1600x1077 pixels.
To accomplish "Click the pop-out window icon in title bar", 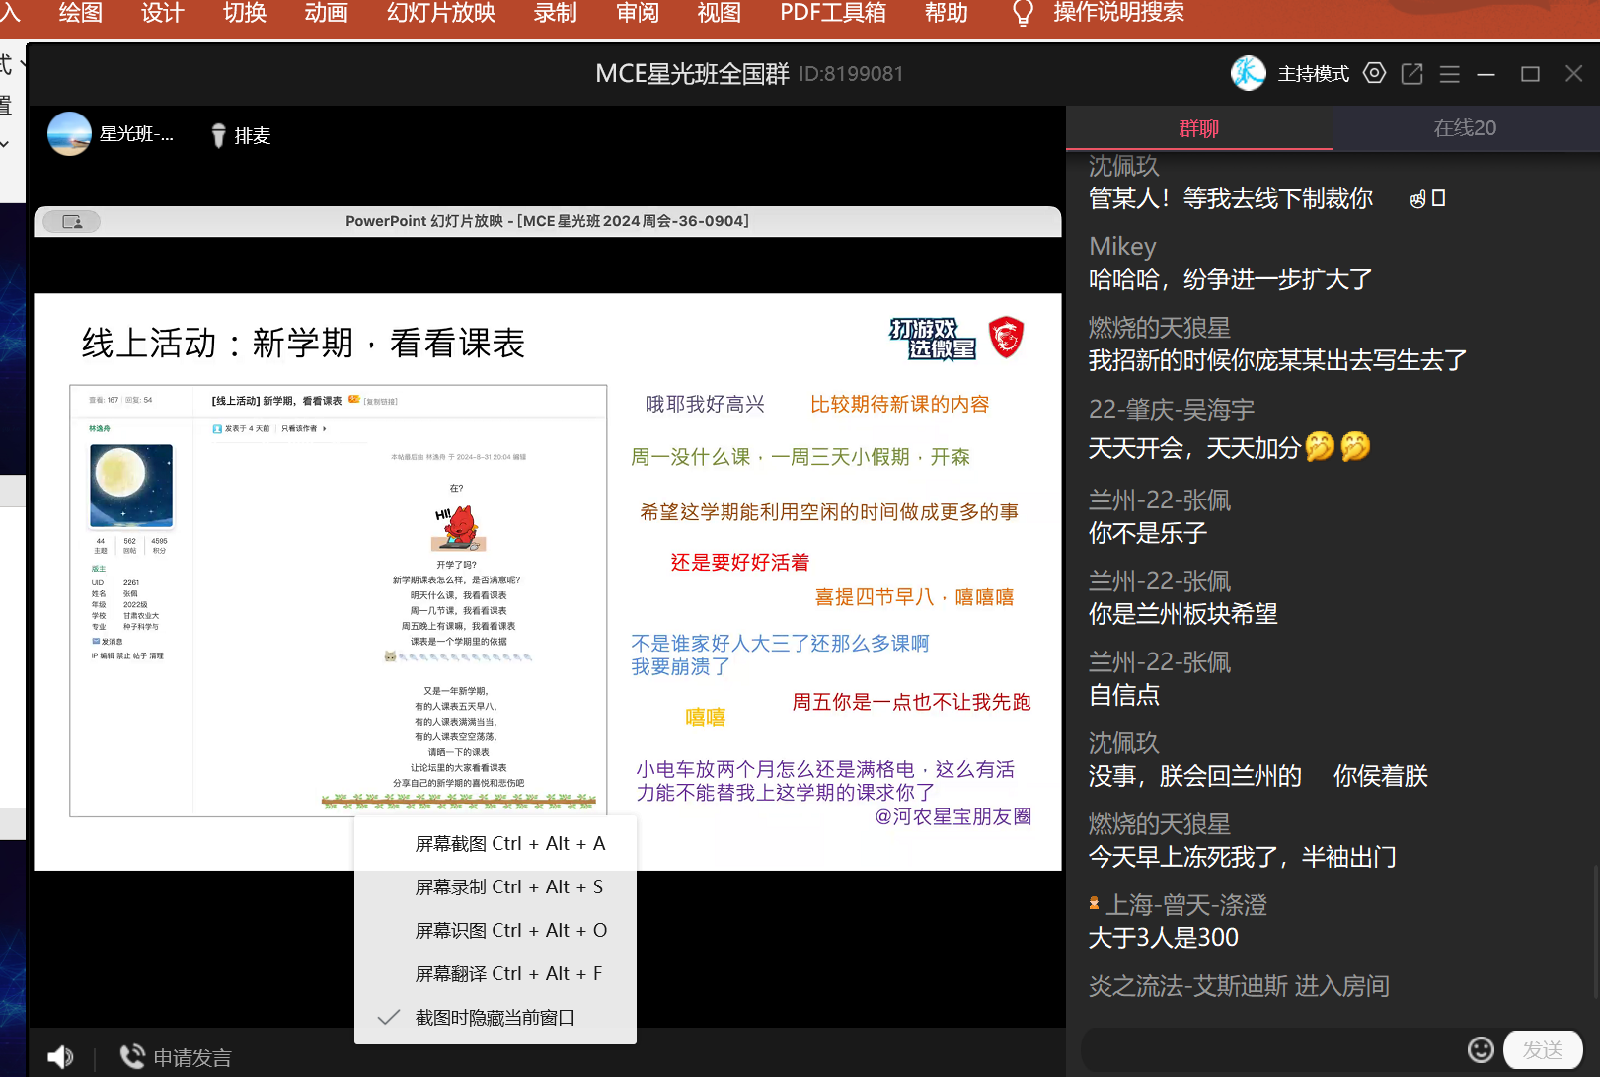I will pyautogui.click(x=1411, y=74).
